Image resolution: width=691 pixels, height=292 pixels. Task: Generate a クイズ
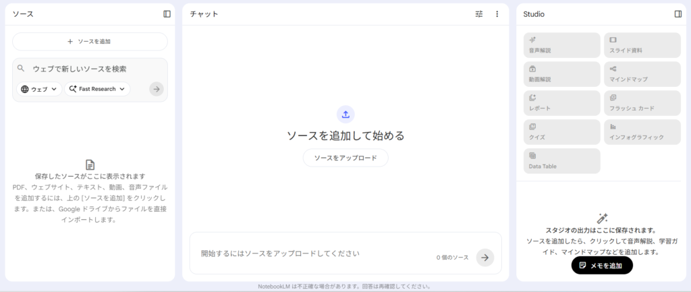(x=562, y=132)
